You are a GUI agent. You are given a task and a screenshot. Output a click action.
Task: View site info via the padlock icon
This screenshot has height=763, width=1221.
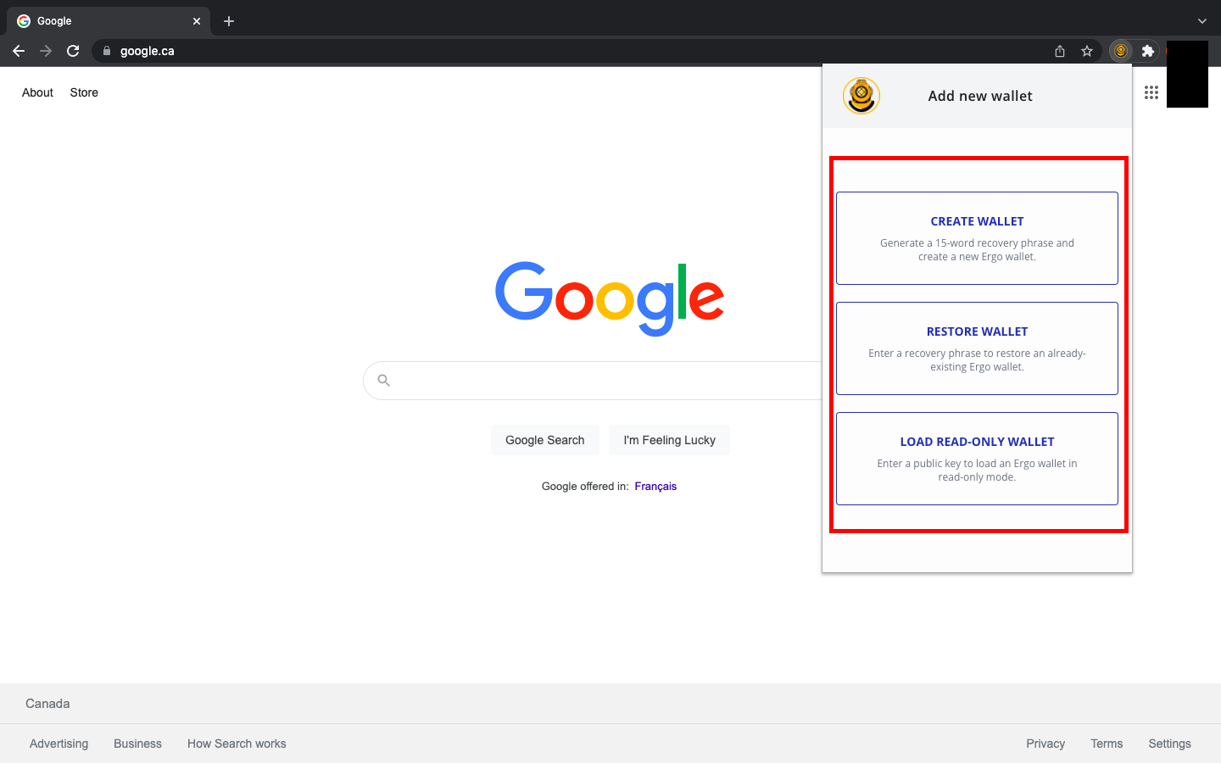coord(107,51)
